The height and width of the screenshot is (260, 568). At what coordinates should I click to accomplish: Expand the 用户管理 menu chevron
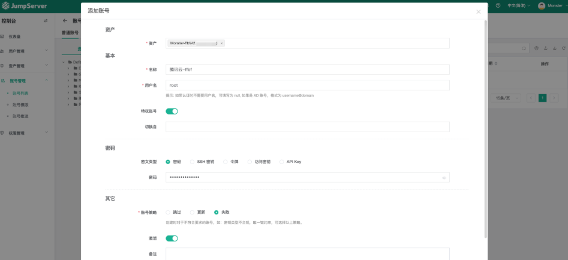tap(46, 51)
